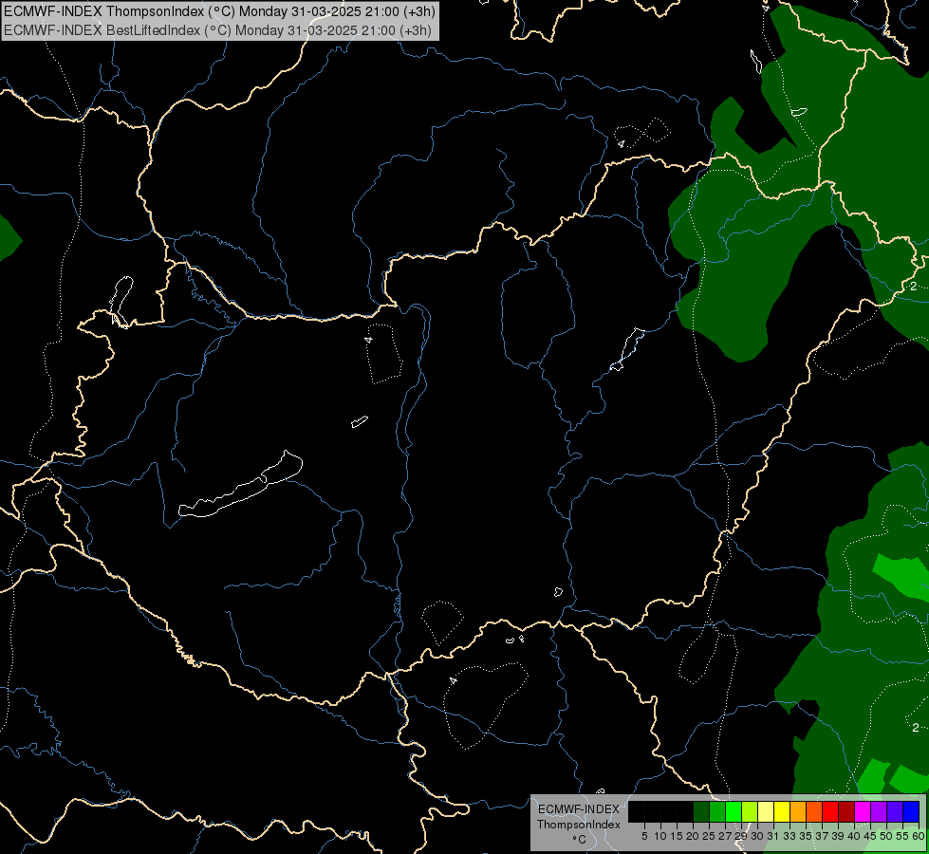Click the legend scale value '33'

790,836
